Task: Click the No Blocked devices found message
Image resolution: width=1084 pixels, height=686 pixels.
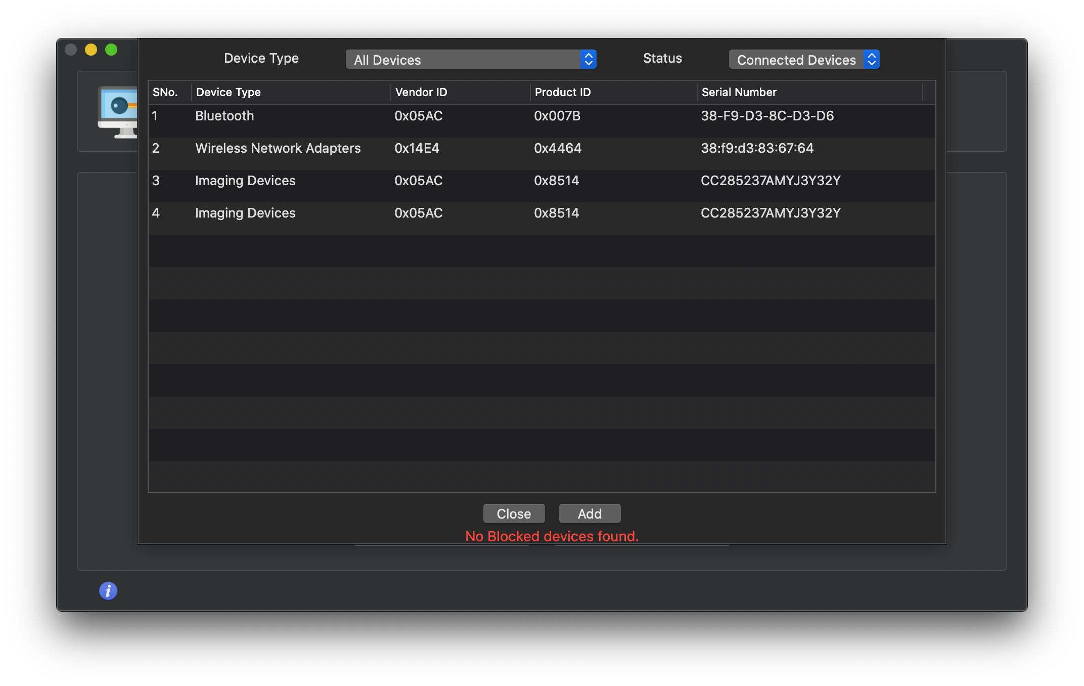Action: click(x=552, y=536)
